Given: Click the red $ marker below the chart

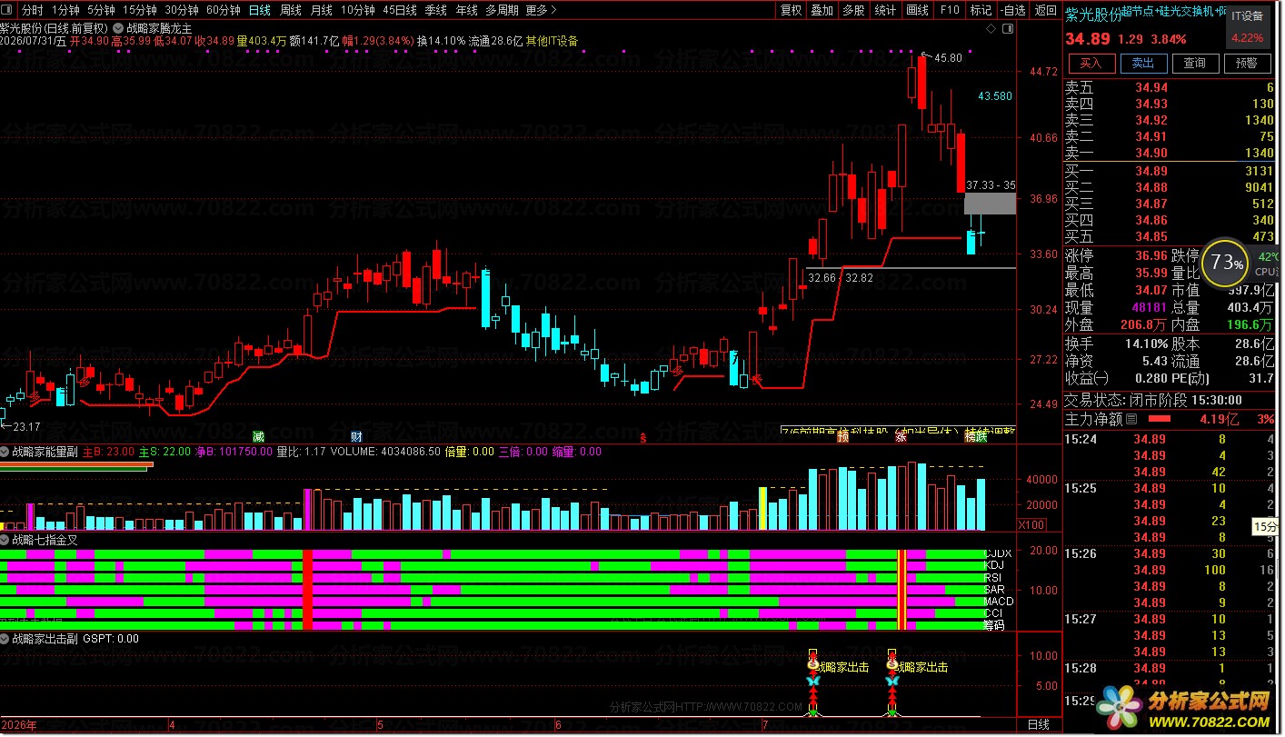Looking at the screenshot, I should pos(643,437).
